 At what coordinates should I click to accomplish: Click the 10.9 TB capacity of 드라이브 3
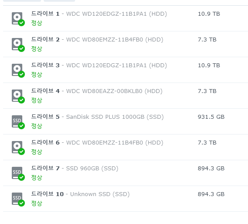[x=209, y=65]
